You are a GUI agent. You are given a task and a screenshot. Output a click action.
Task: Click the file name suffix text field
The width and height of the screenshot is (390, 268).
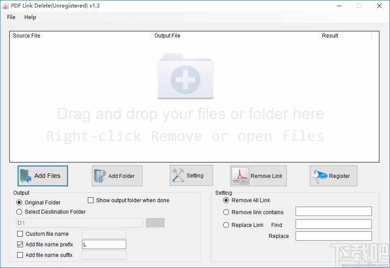coord(104,255)
